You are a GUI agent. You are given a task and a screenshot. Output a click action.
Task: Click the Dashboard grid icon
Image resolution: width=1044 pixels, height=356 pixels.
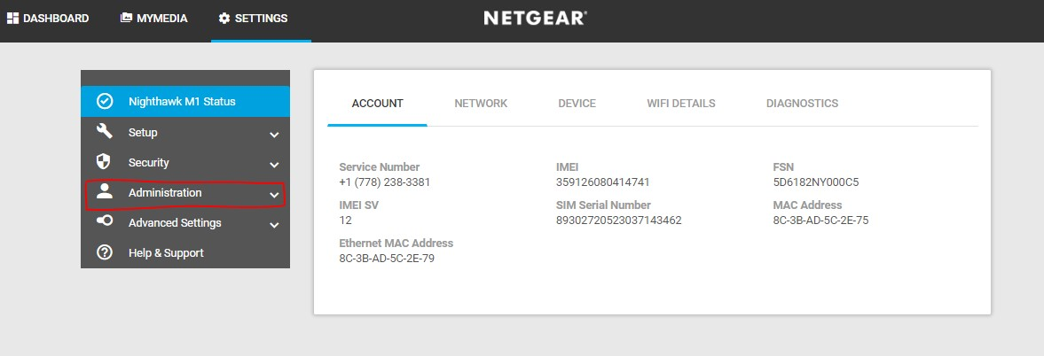(12, 18)
